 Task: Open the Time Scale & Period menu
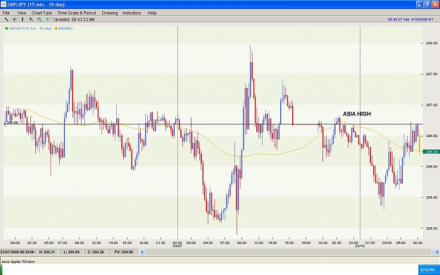[x=77, y=13]
